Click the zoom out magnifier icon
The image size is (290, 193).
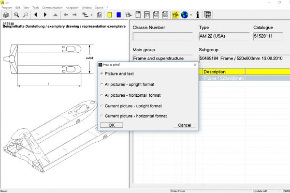26,15
